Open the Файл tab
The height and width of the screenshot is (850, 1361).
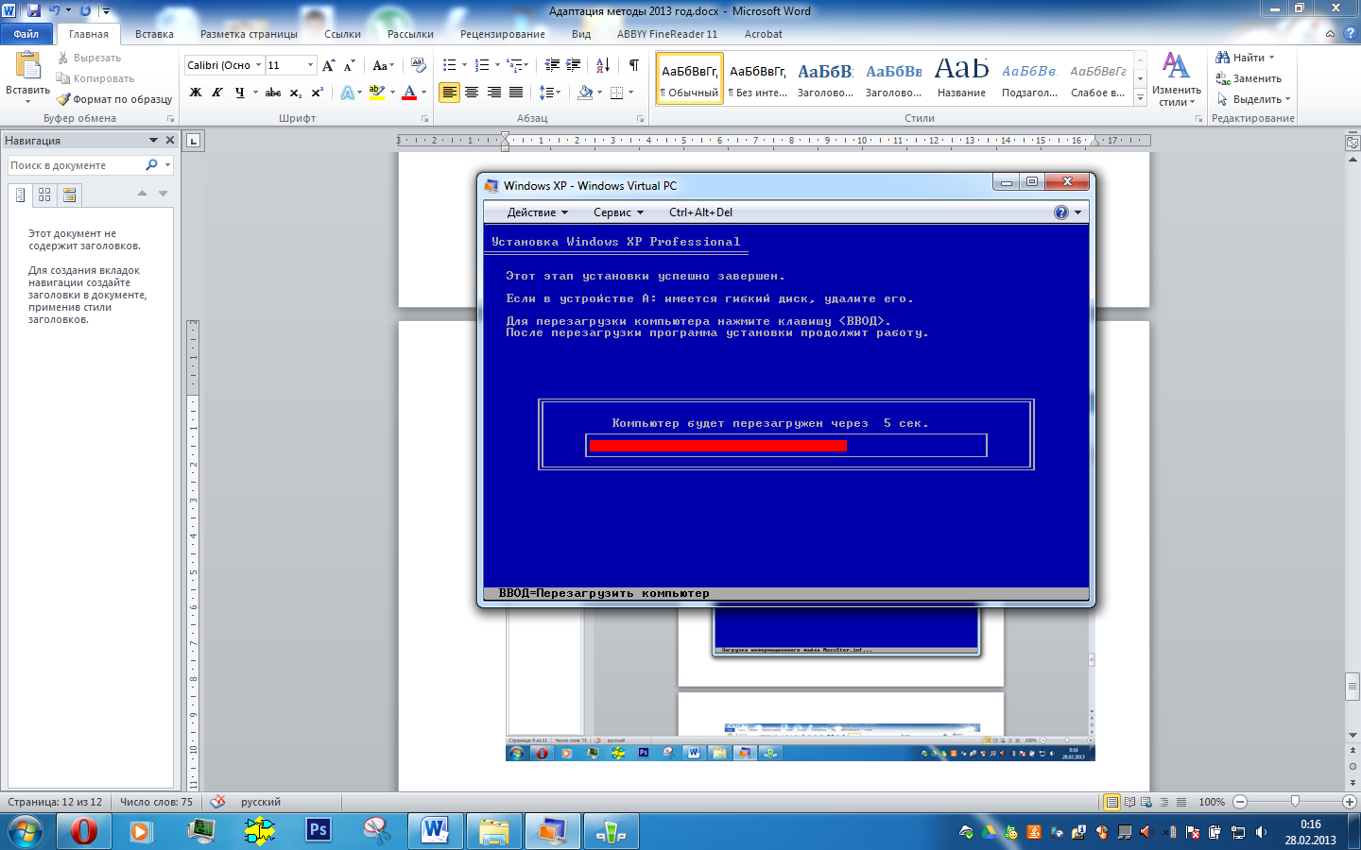point(26,34)
